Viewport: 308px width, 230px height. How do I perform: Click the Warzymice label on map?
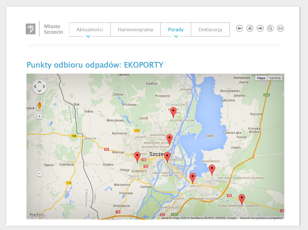pos(122,185)
